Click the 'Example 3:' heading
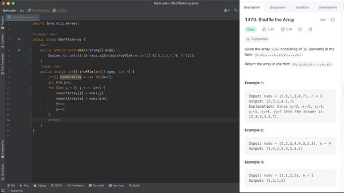Viewport: 344px width, 193px height. pos(254,162)
